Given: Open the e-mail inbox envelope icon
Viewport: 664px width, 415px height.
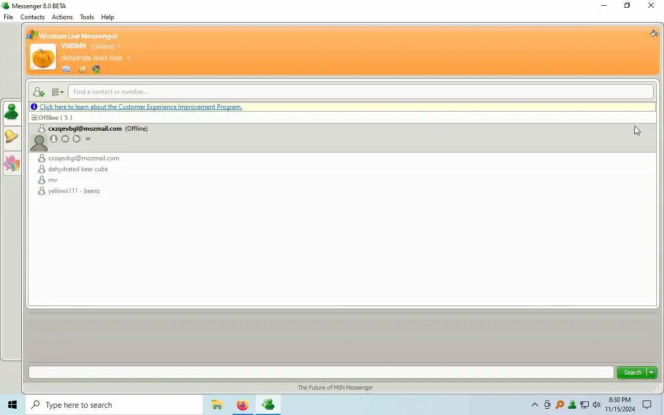Looking at the screenshot, I should [x=66, y=69].
